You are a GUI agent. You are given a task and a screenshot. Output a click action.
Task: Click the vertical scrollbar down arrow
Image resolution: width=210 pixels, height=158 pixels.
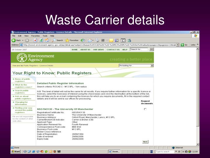coord(198,145)
